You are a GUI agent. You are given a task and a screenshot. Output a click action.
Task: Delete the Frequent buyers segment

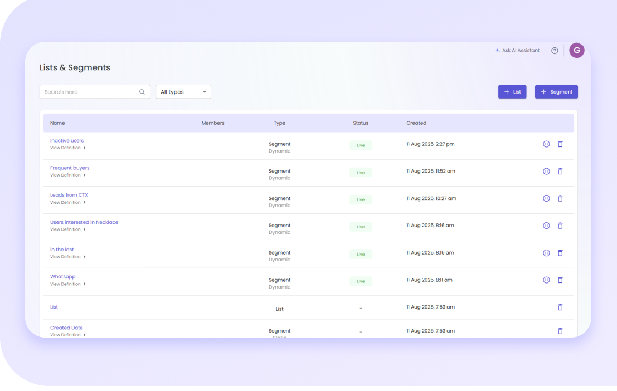tap(560, 171)
